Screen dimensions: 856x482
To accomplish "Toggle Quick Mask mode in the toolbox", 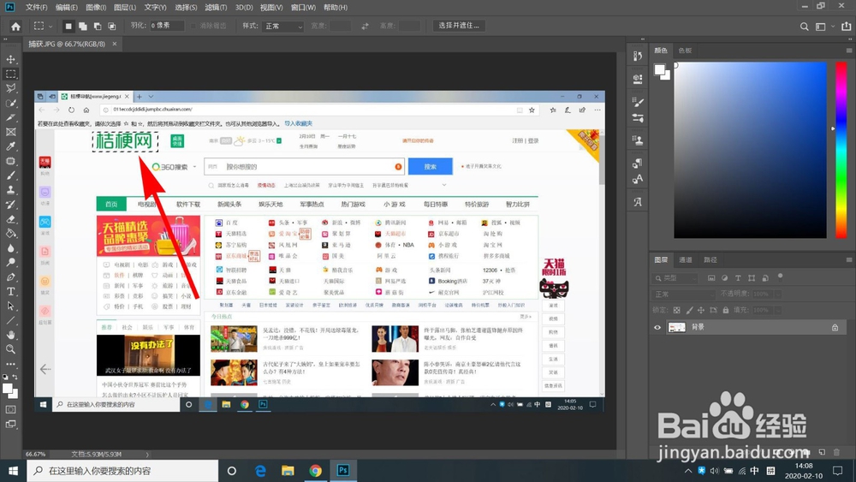I will pos(10,409).
